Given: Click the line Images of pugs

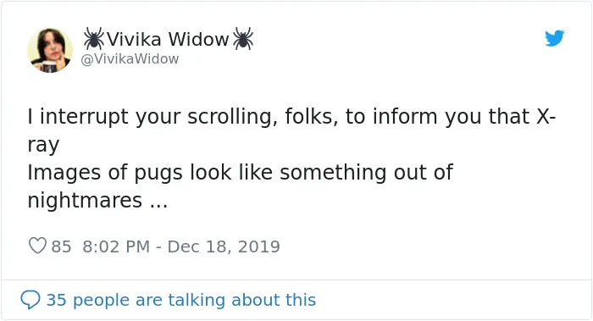Looking at the screenshot, I should pyautogui.click(x=240, y=173).
